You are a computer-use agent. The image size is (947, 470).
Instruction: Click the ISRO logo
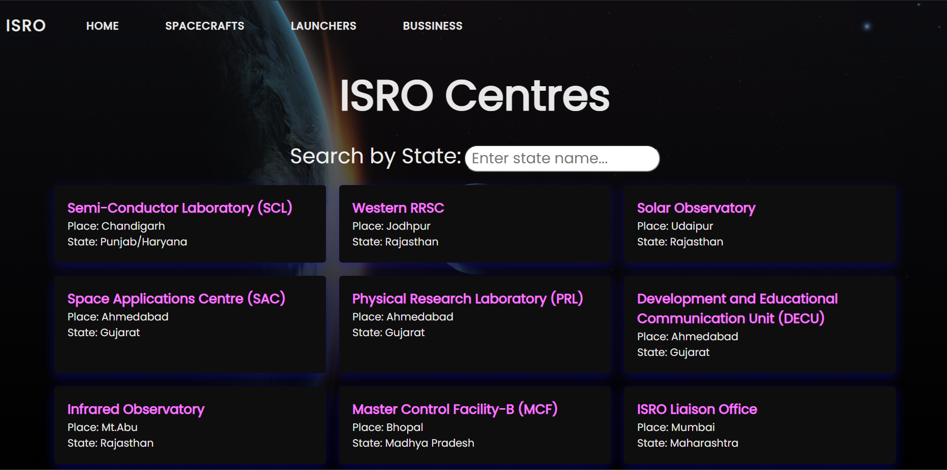(24, 25)
